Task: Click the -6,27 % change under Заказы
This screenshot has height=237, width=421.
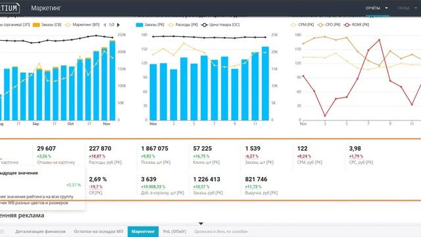Action: [x=252, y=156]
